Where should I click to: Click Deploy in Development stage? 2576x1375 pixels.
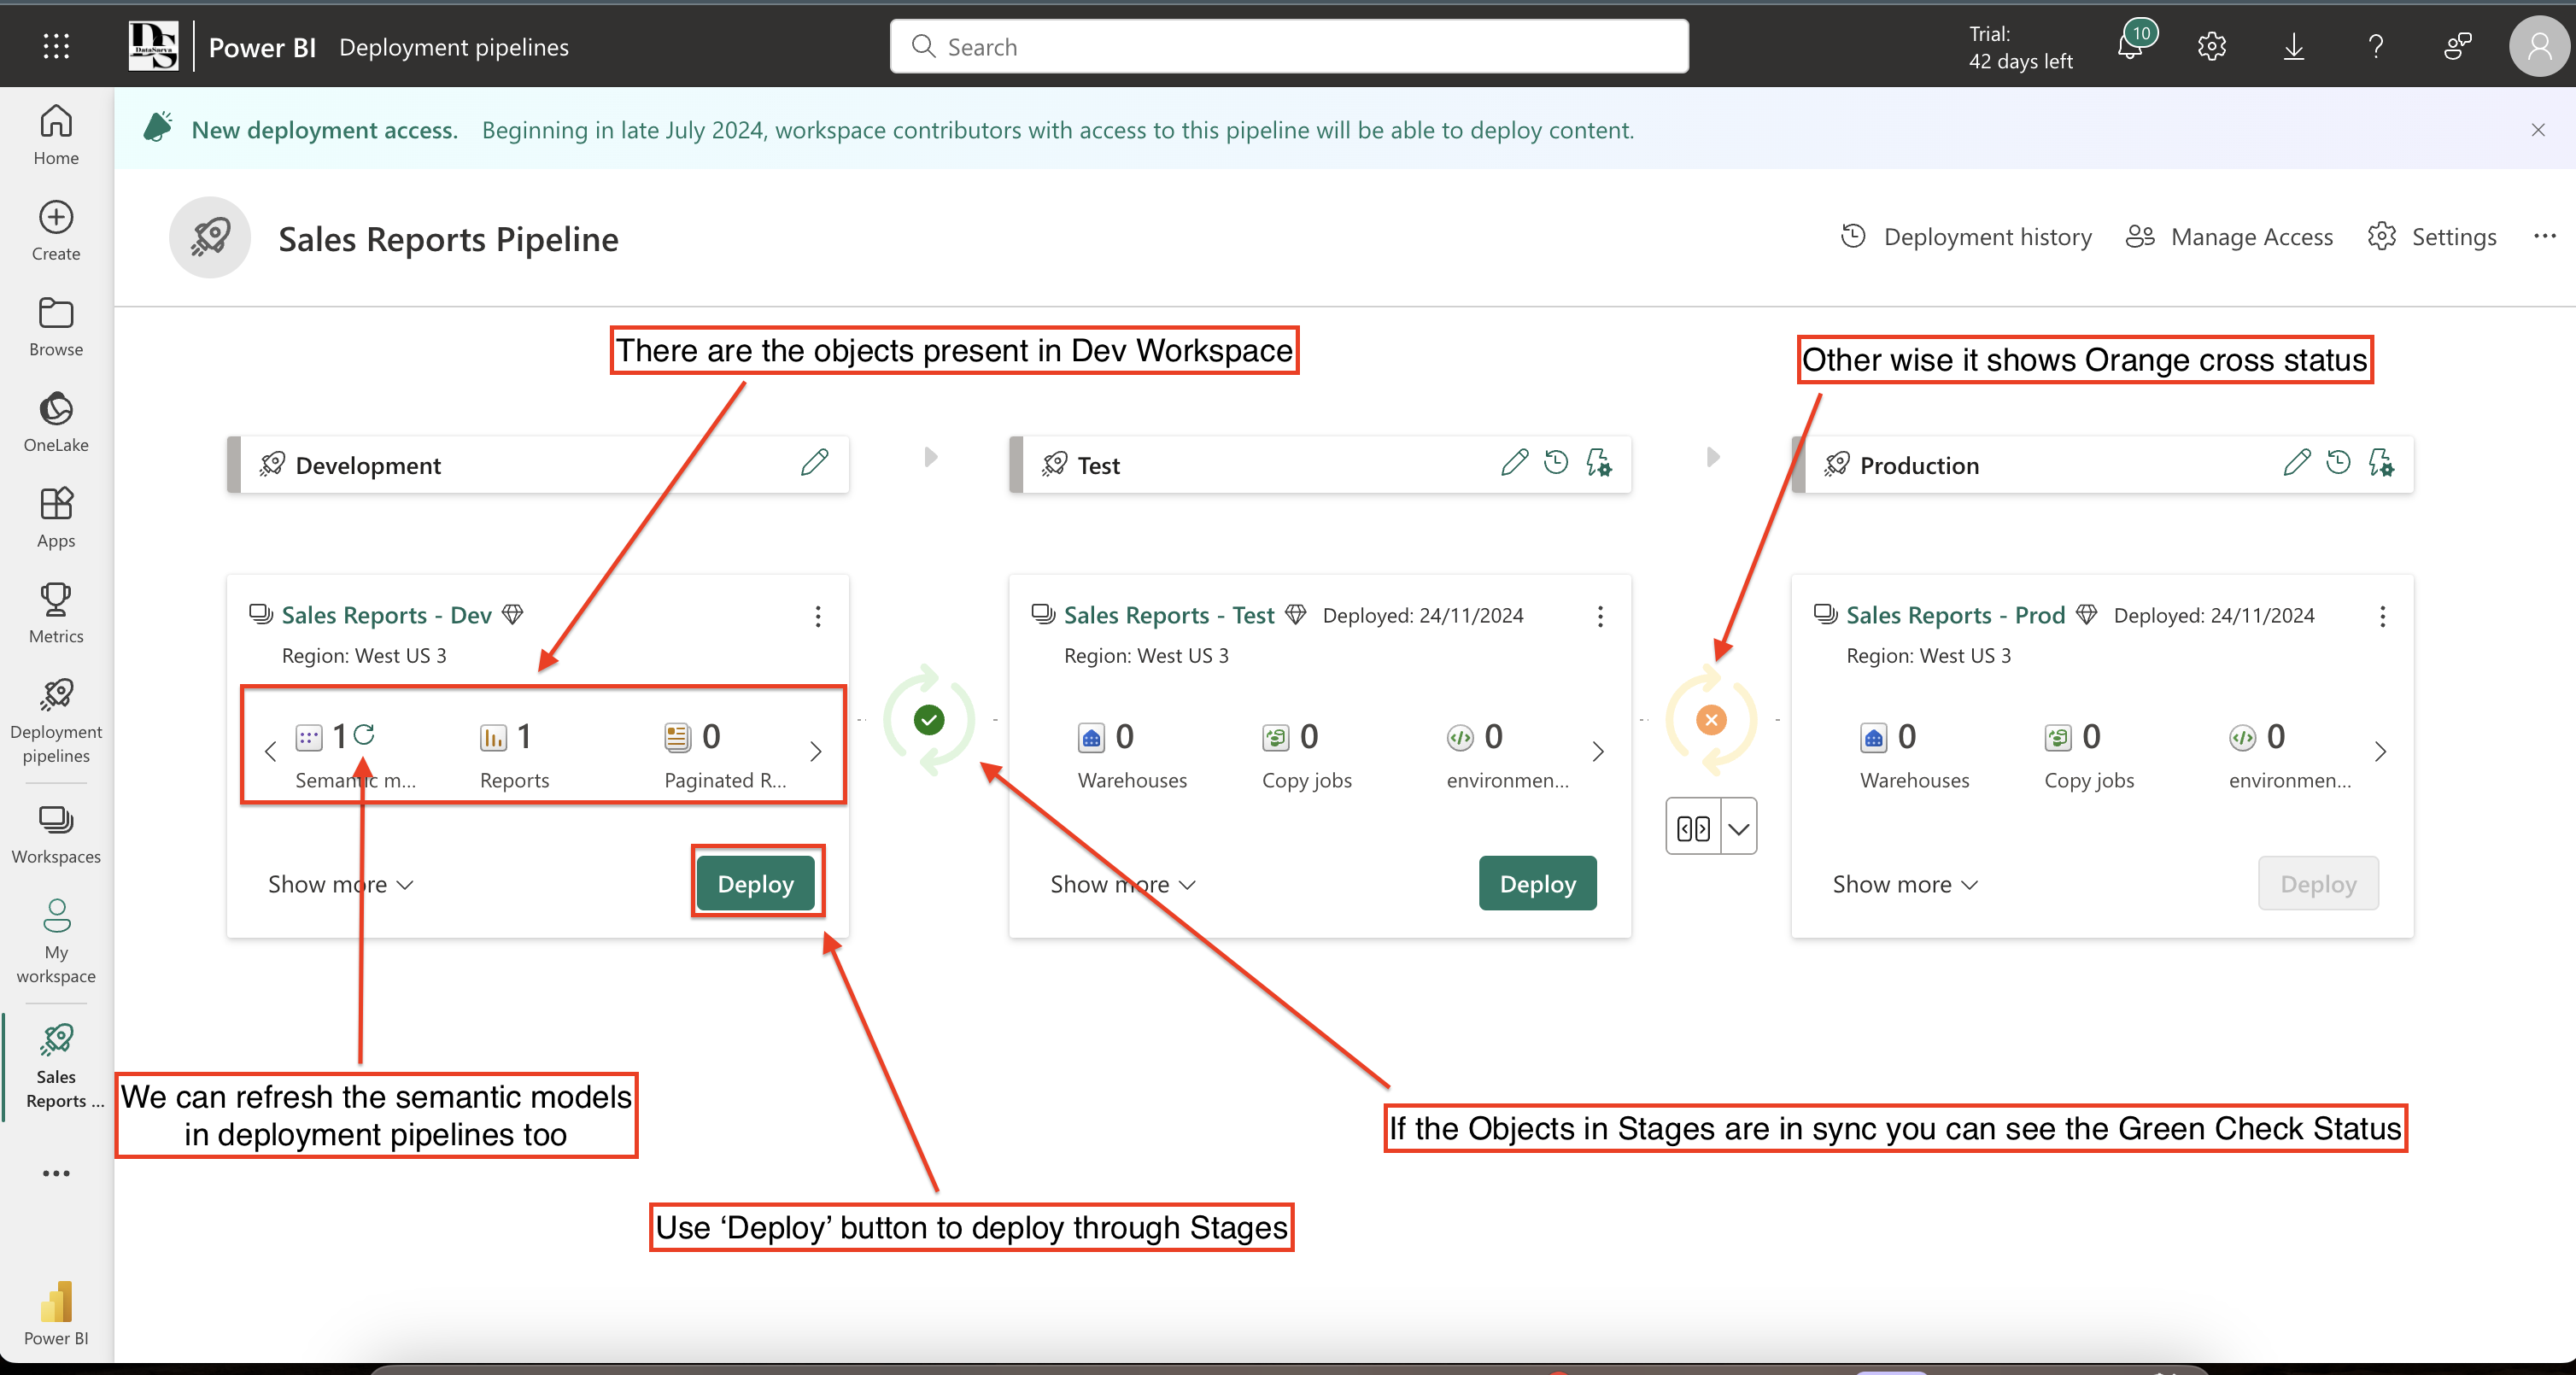(756, 883)
